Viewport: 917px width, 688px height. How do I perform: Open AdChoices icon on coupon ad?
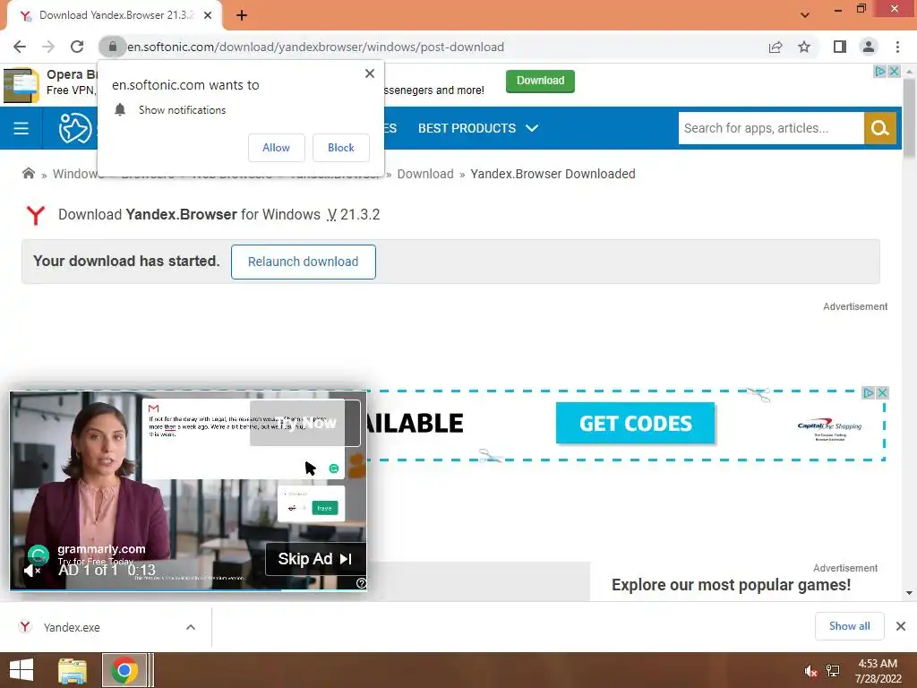(869, 392)
